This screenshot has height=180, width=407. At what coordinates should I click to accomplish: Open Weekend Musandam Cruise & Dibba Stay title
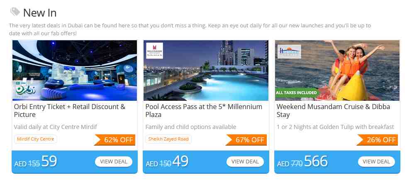tap(333, 110)
